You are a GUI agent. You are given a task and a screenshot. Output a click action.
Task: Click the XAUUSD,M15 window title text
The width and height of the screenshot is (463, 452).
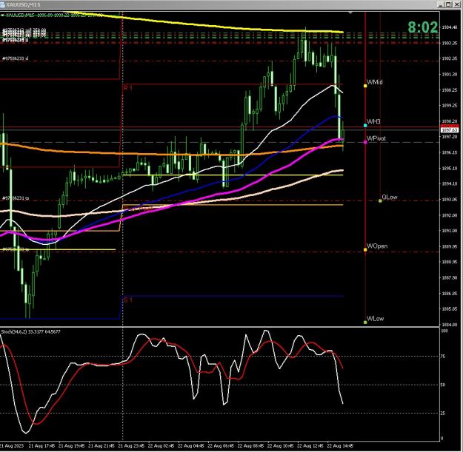pos(23,4)
